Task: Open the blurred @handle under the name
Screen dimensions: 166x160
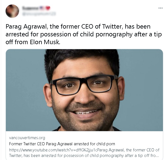Action: point(39,14)
